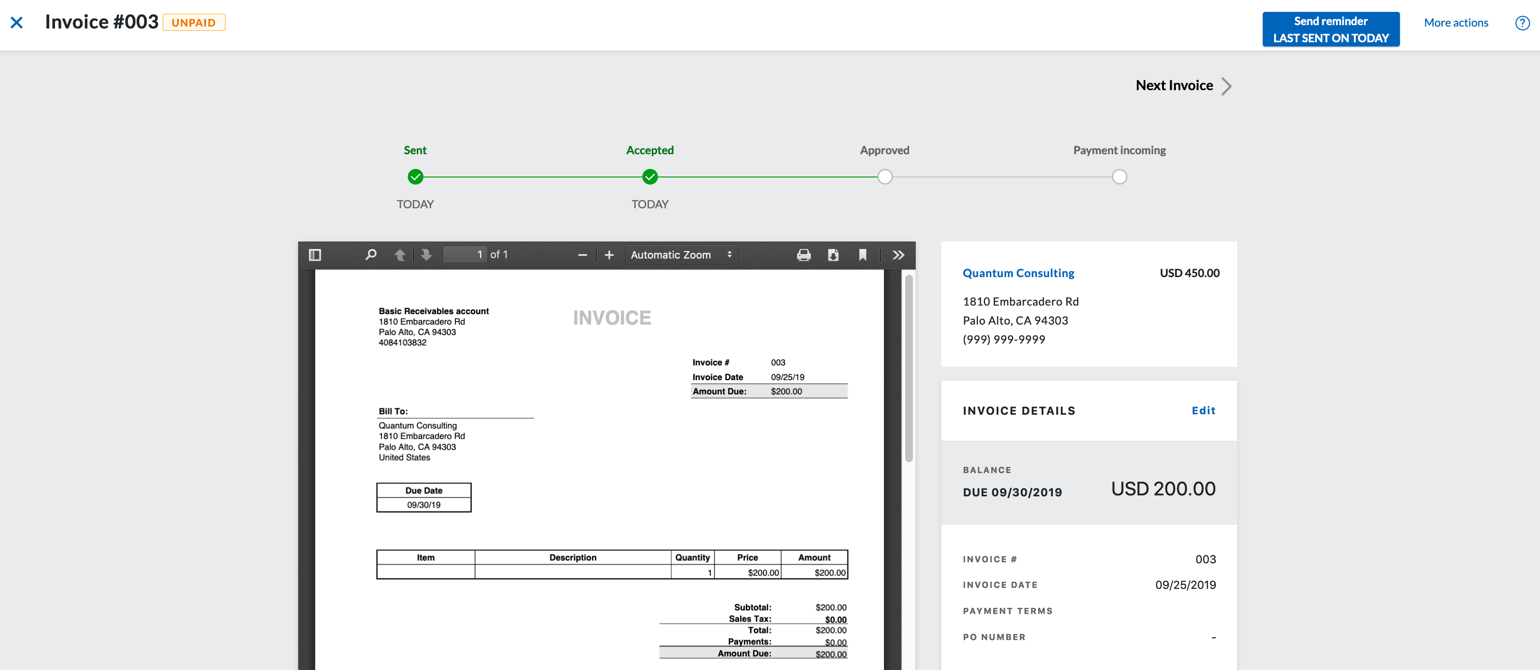Click the PDF viewer vertical scrollbar
This screenshot has width=1540, height=670.
pyautogui.click(x=909, y=368)
